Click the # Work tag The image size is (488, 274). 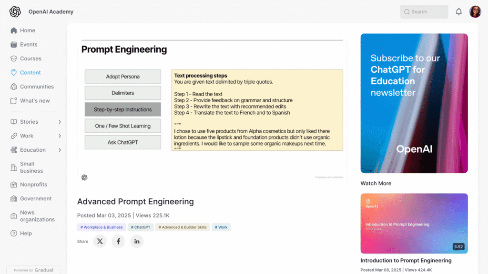coord(221,227)
